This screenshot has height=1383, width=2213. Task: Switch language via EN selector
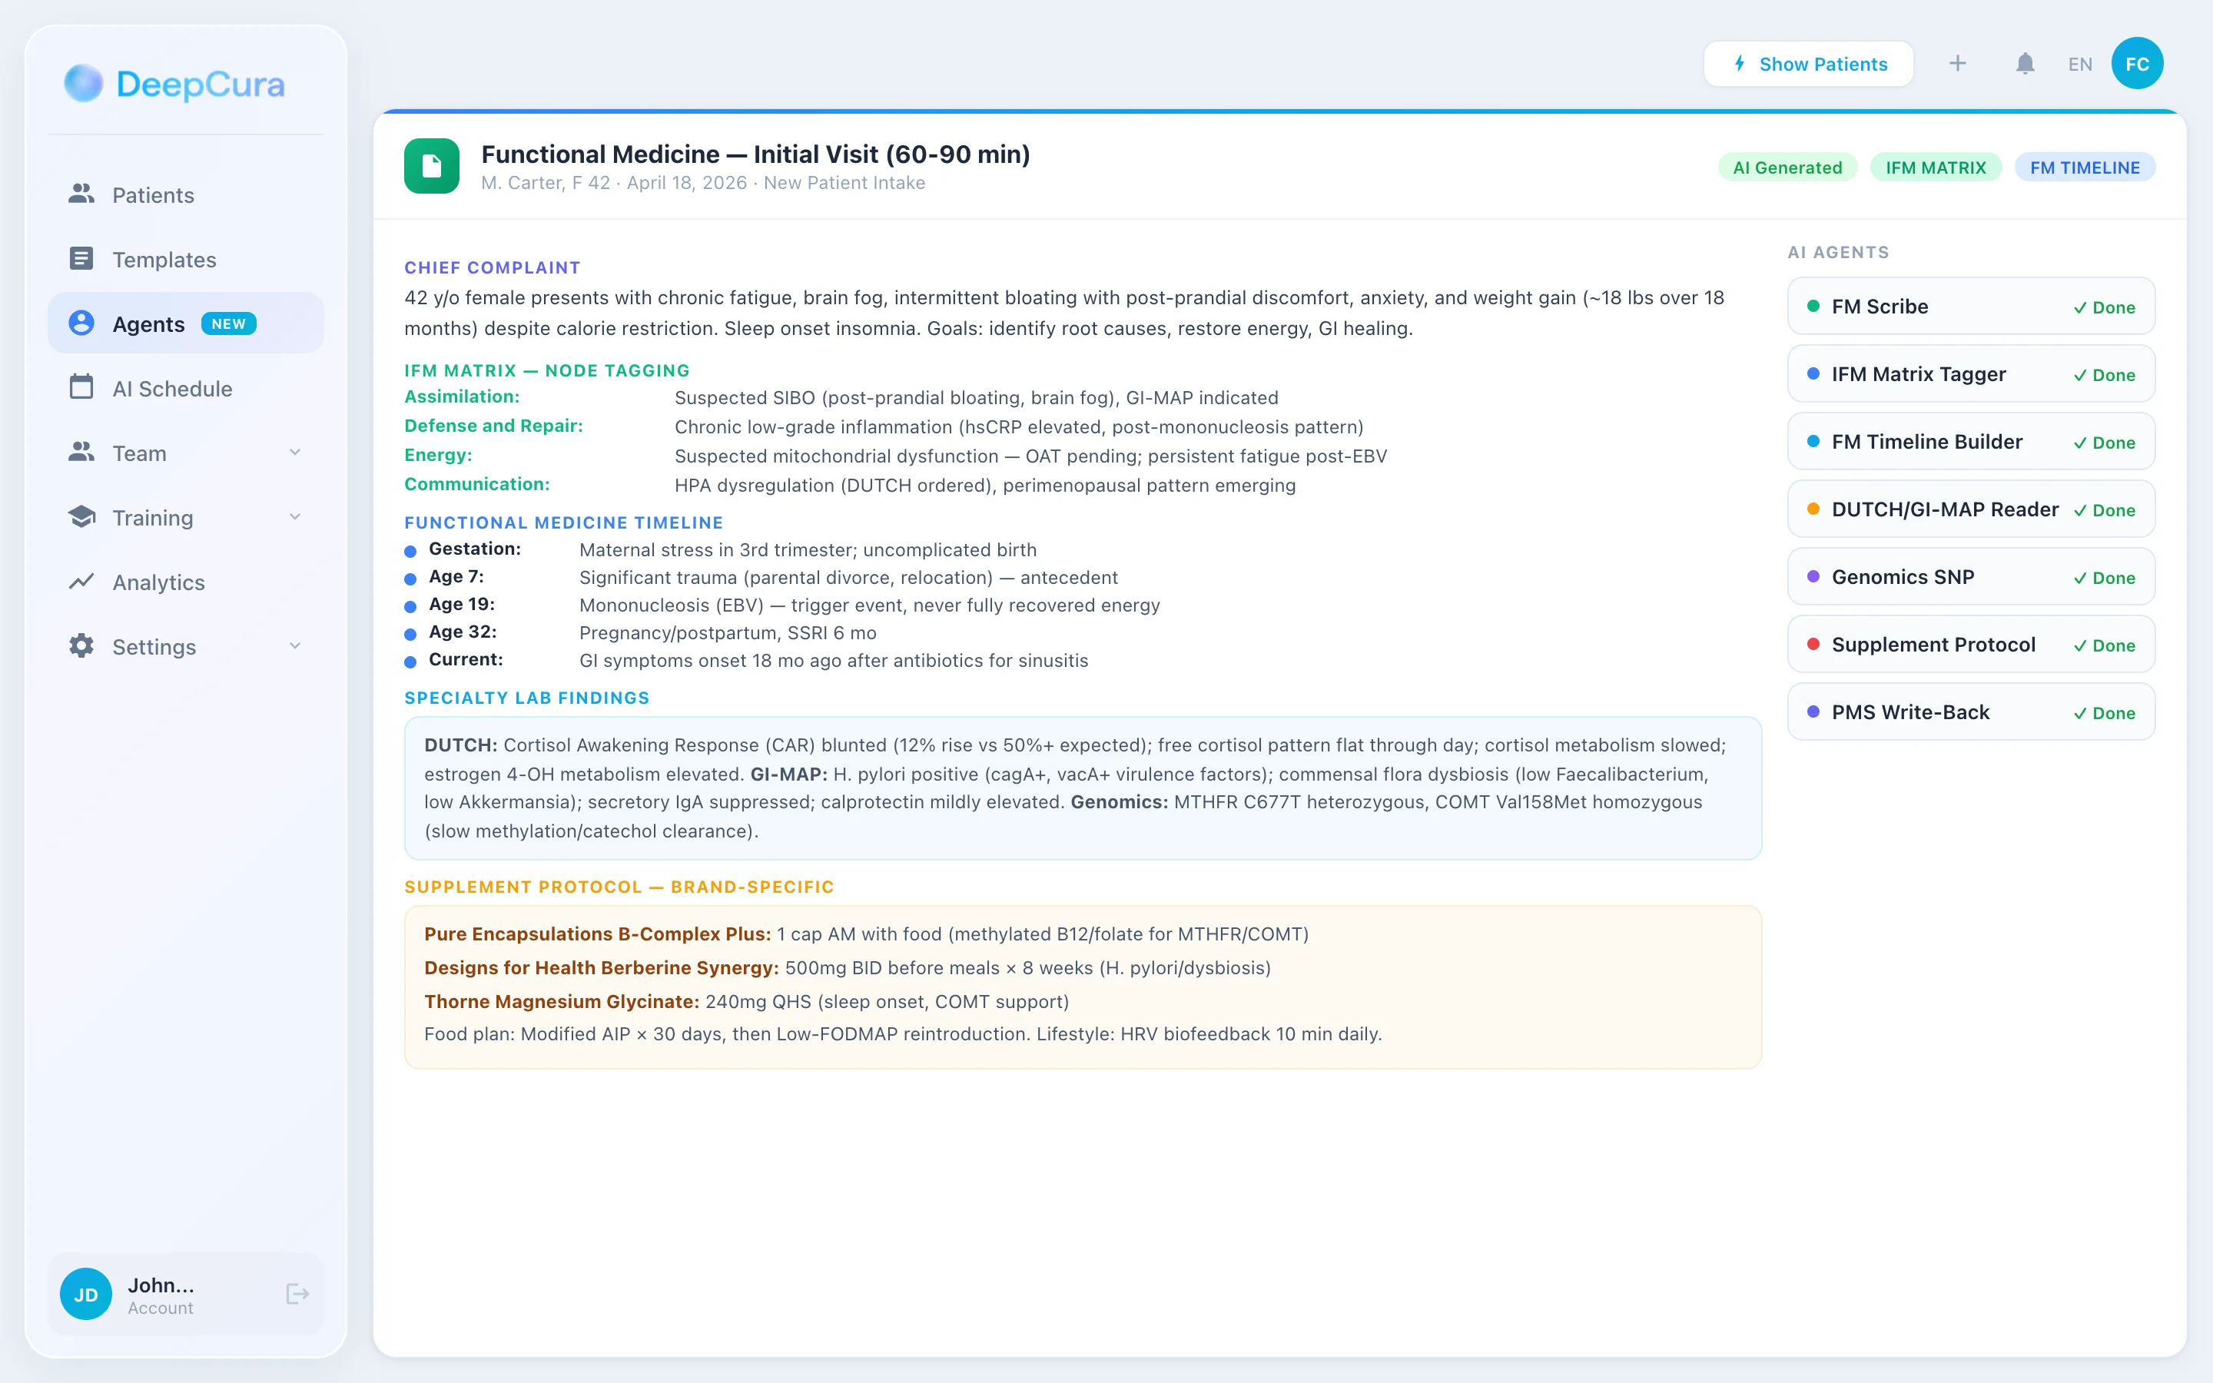point(2079,64)
